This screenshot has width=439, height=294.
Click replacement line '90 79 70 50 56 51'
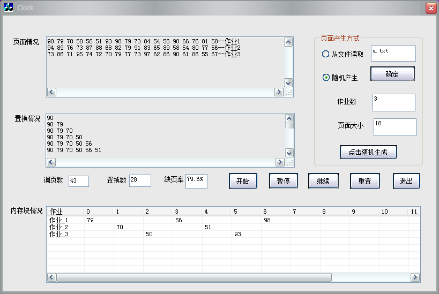click(74, 150)
